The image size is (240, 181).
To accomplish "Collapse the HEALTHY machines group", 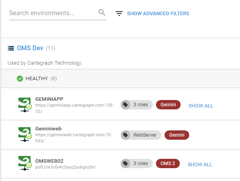I will pos(120,79).
